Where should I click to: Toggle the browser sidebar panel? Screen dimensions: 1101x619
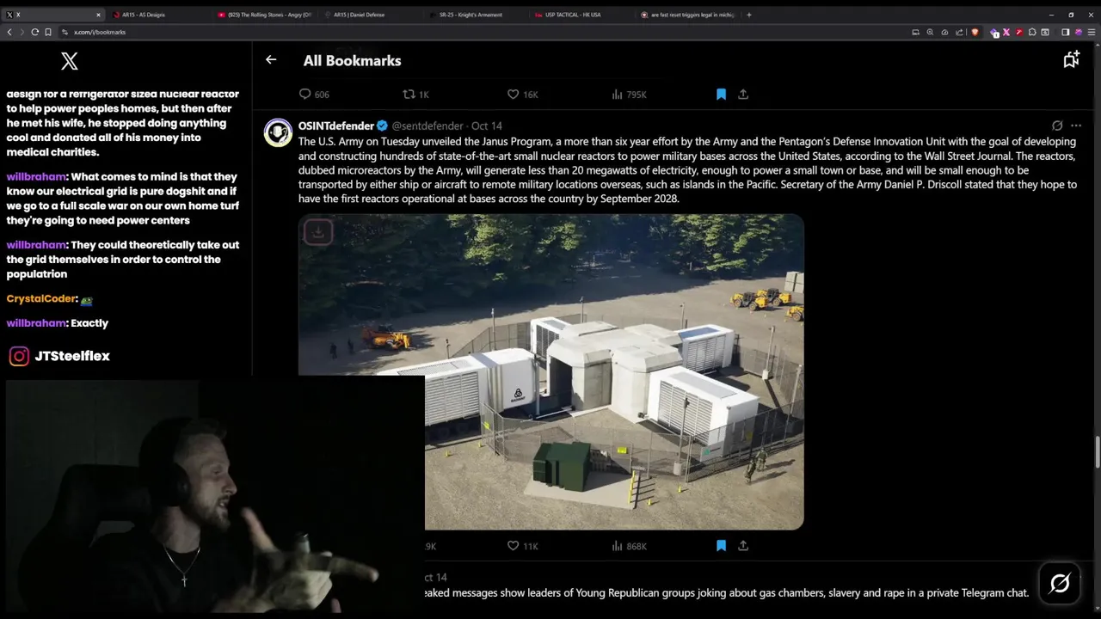[1065, 32]
